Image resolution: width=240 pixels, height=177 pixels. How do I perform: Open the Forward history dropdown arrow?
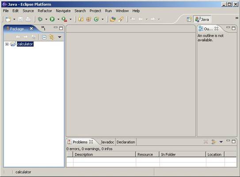coord(159,19)
